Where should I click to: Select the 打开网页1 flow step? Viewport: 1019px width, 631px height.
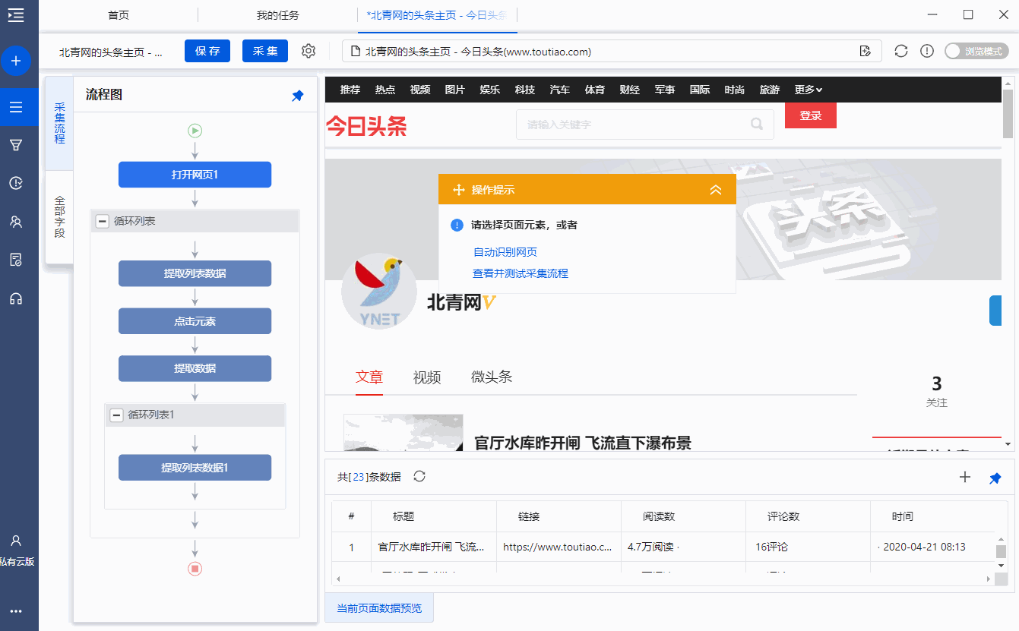coord(195,175)
